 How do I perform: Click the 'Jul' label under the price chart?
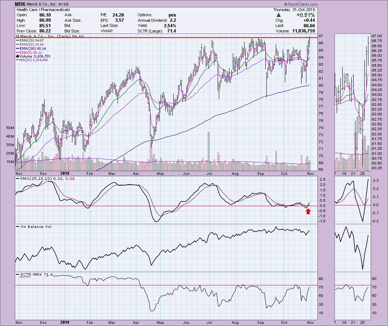210,174
